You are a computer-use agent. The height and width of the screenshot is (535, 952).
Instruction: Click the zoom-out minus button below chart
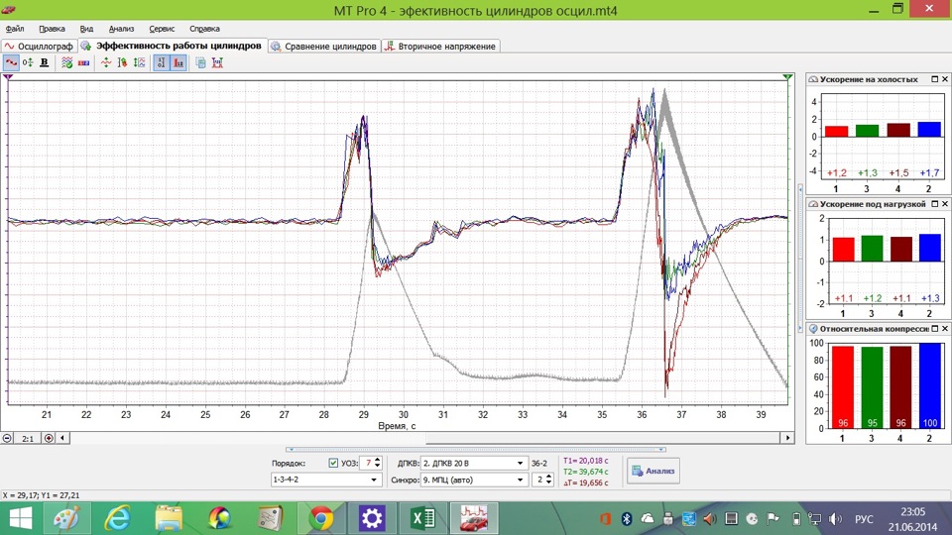7,438
